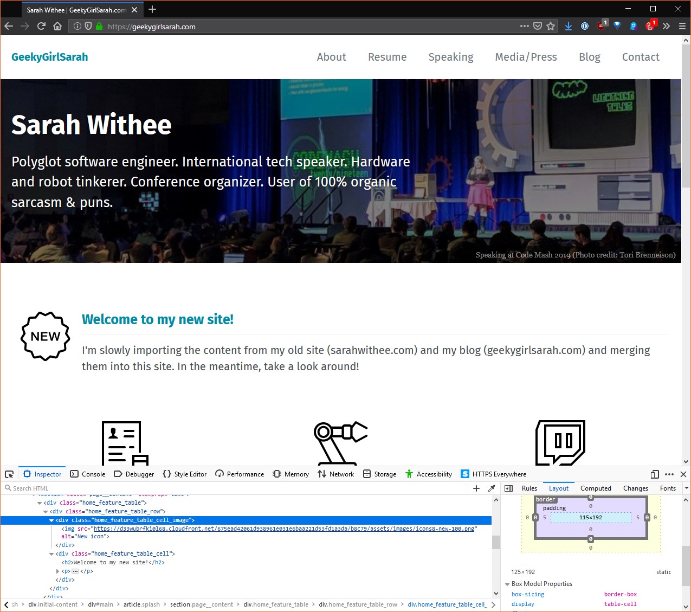Open page actions three-dot menu in address bar
This screenshot has height=612, width=691.
pos(524,26)
